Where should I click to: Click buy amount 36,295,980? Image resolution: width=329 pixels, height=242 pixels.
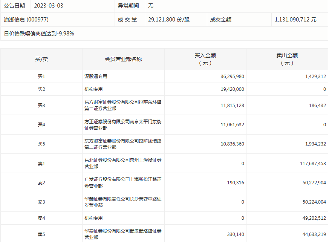(x=232, y=77)
